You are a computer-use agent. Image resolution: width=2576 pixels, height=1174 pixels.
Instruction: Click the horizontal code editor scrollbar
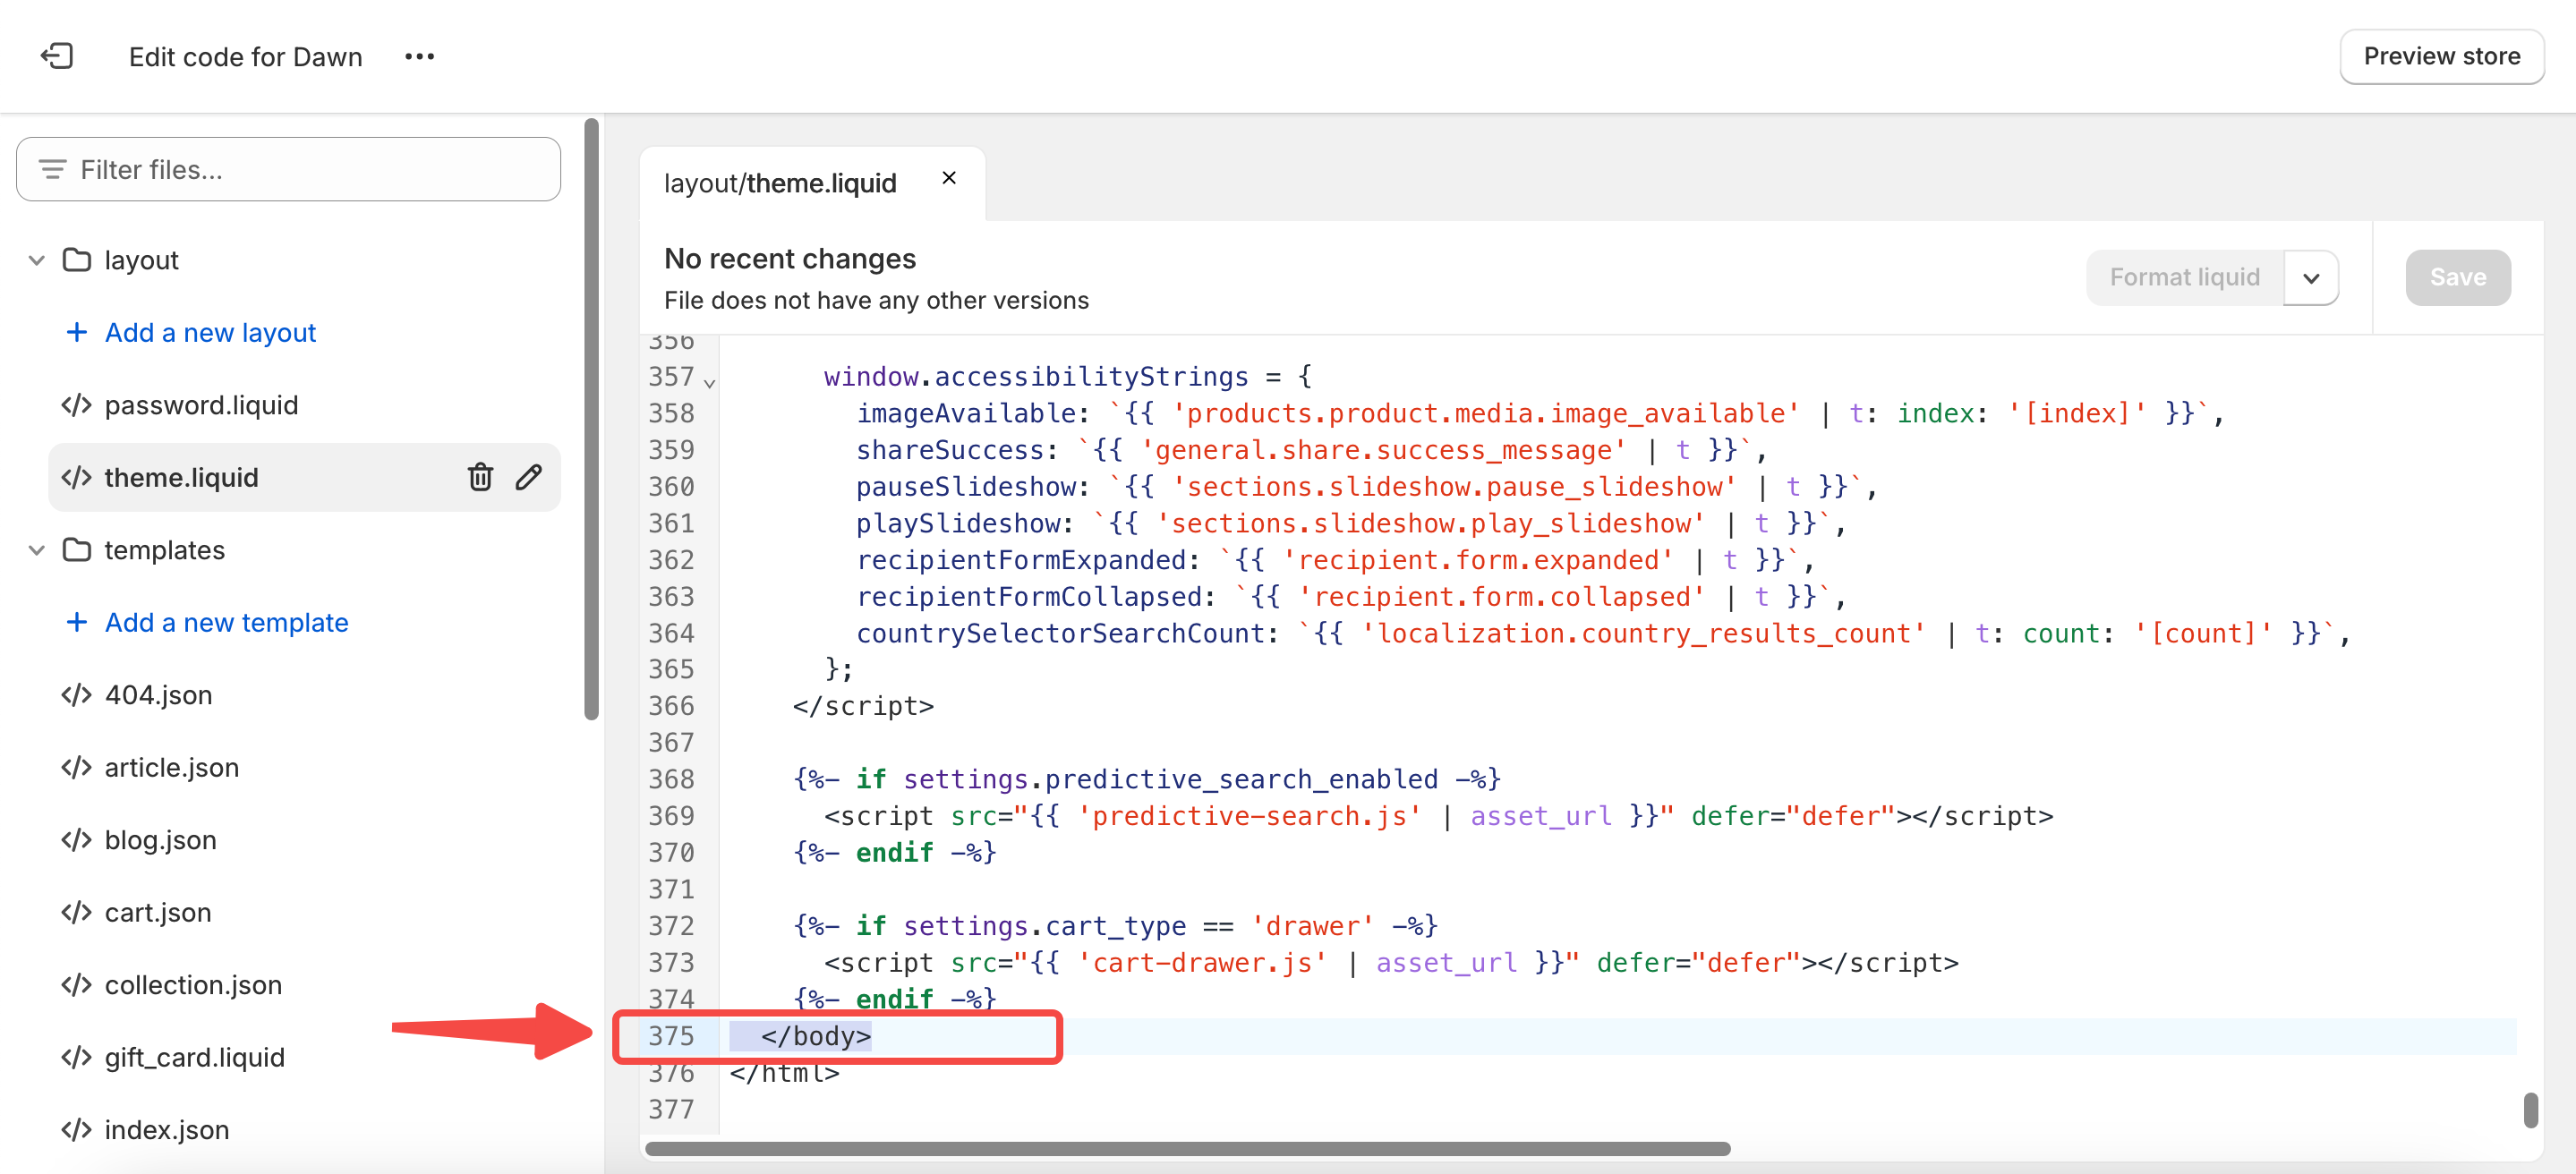click(x=1187, y=1148)
